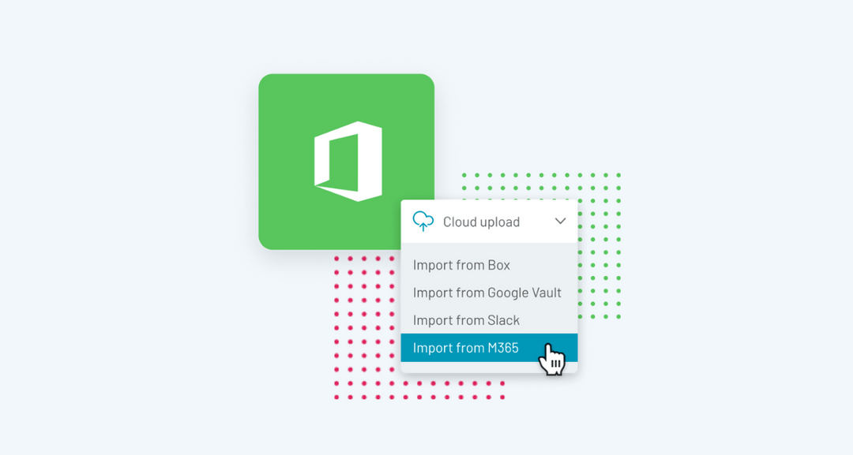The width and height of the screenshot is (853, 455).
Task: Click the teal highlight bar on M365 row
Action: coord(489,348)
